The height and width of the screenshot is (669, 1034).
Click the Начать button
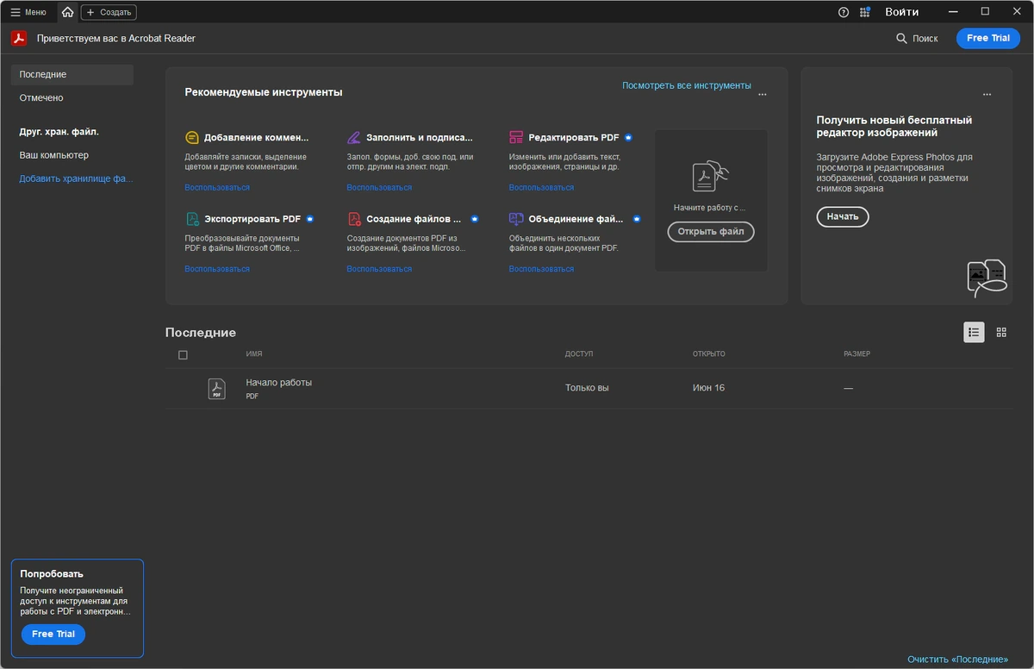click(843, 216)
